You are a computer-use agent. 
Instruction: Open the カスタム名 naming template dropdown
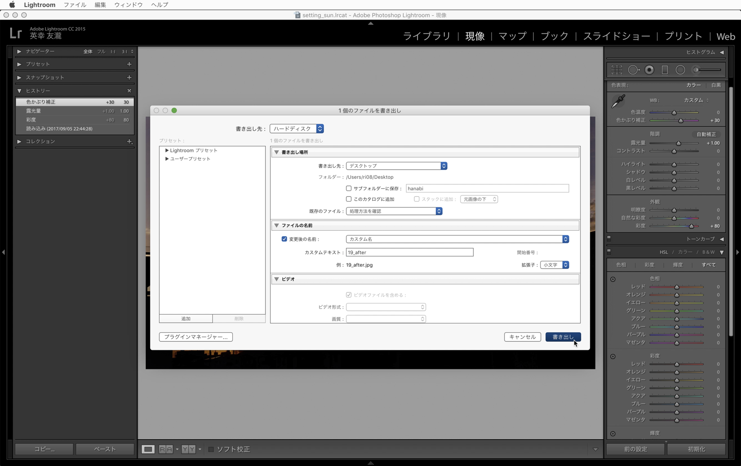457,239
